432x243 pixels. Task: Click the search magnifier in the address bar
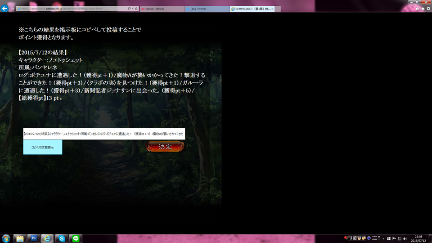129,9
